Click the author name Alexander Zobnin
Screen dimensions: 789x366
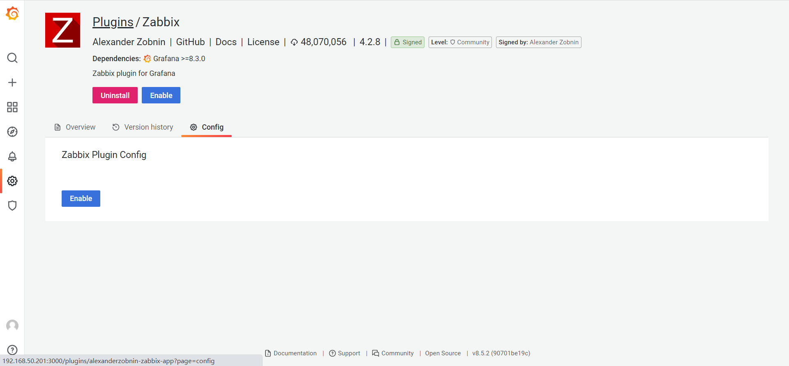129,42
